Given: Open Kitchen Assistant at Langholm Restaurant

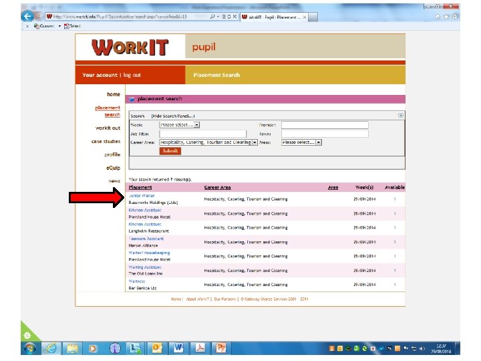Looking at the screenshot, I should point(145,224).
